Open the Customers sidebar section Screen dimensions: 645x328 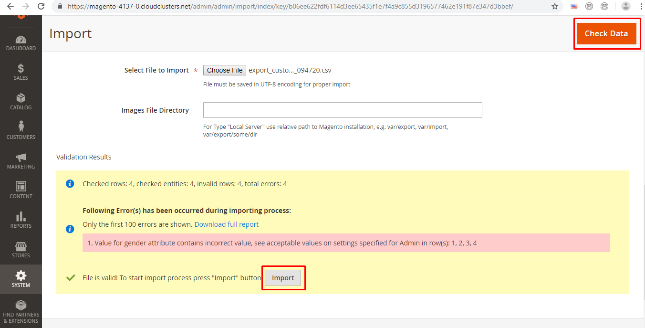(x=21, y=131)
